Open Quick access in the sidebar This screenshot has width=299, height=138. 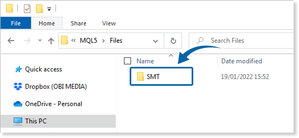point(43,69)
